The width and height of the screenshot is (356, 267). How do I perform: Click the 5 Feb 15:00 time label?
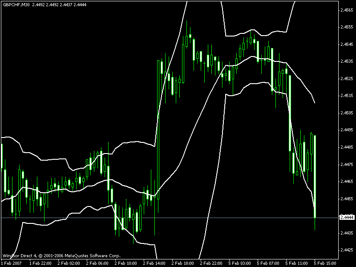tap(325, 263)
